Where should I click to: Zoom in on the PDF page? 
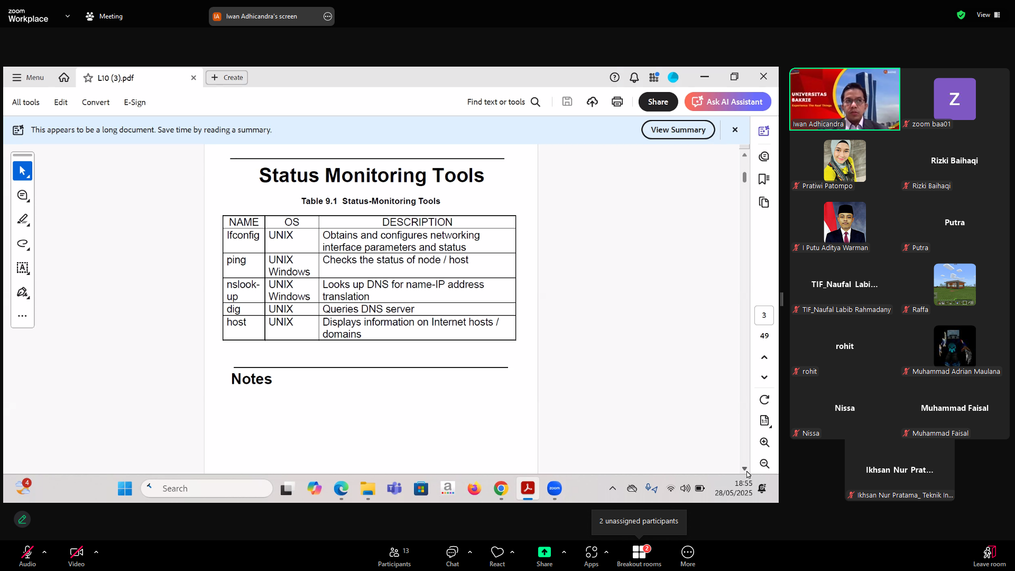(764, 443)
